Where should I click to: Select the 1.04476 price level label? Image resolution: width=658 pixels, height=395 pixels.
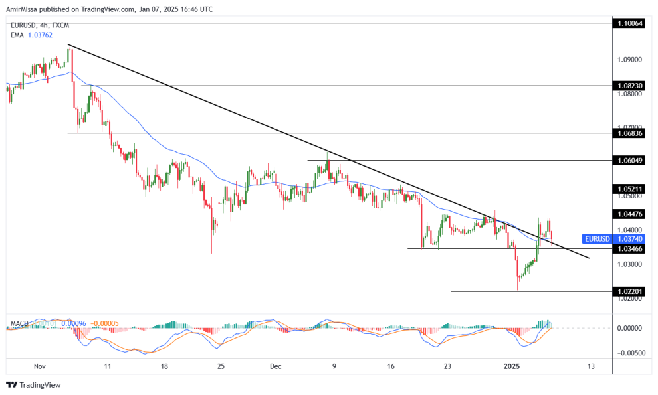(x=628, y=214)
